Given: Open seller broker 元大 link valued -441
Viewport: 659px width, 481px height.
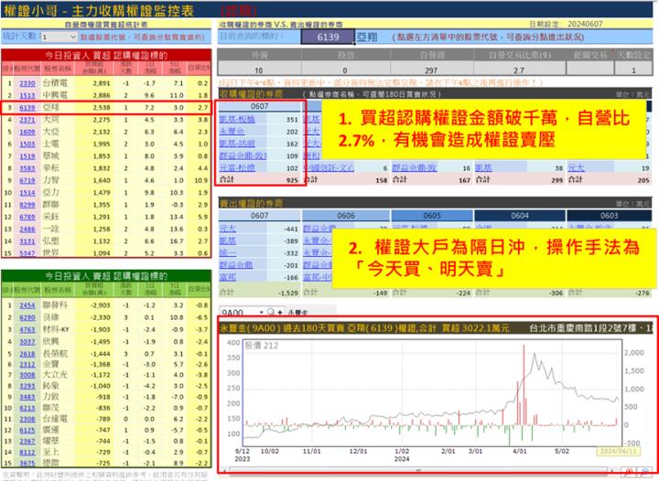Looking at the screenshot, I should click(x=228, y=229).
